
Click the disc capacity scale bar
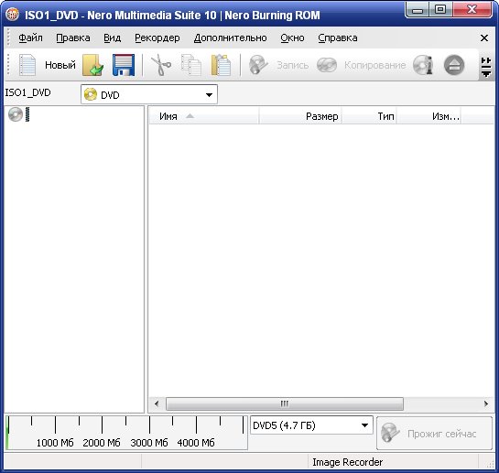coord(126,432)
